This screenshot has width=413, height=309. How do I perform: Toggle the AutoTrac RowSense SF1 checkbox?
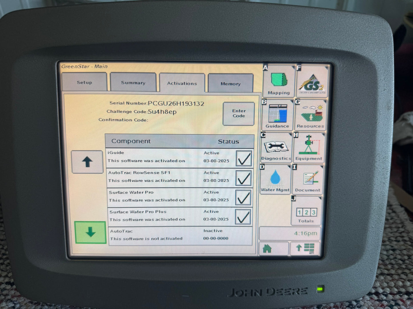coord(244,178)
